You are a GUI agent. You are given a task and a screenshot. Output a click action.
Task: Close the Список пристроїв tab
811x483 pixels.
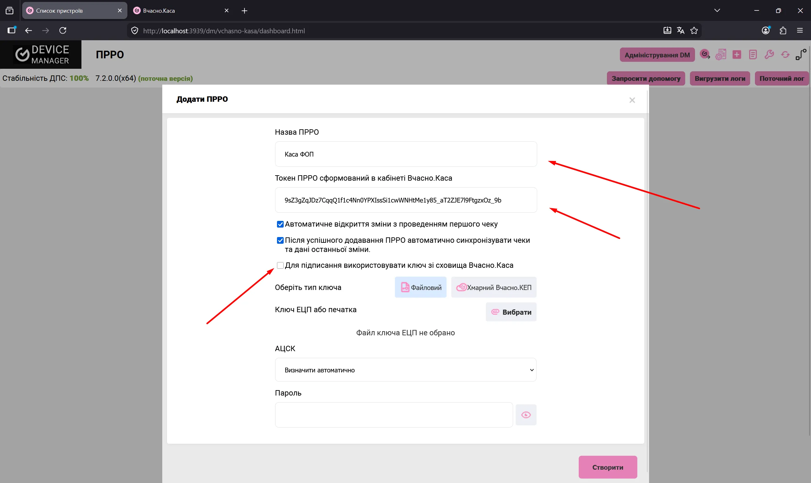click(120, 11)
